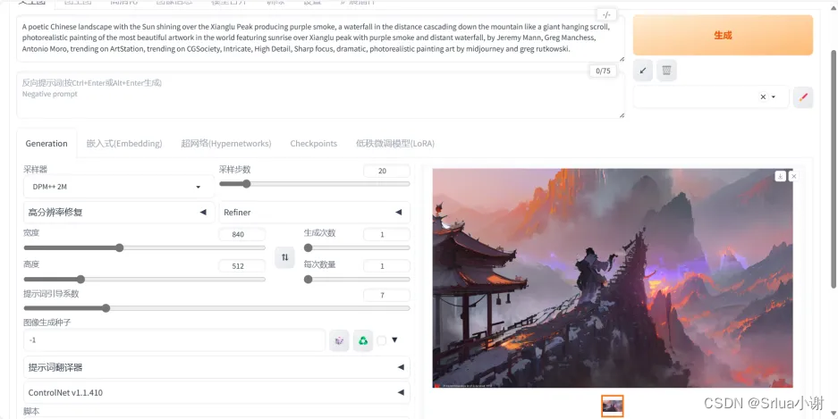Adjust the 每次数量 slider
The height and width of the screenshot is (419, 838).
pyautogui.click(x=357, y=279)
